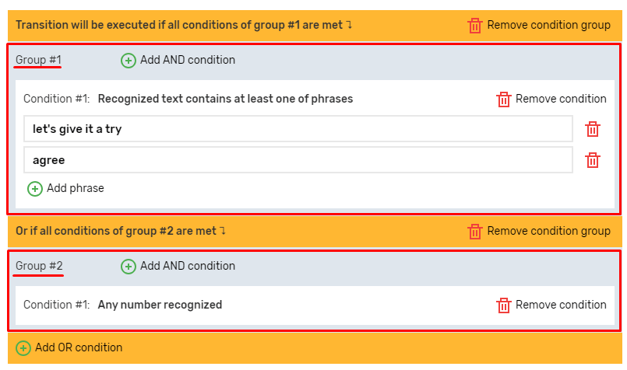Click the plus icon for Add OR condition
This screenshot has height=370, width=627.
[x=23, y=348]
